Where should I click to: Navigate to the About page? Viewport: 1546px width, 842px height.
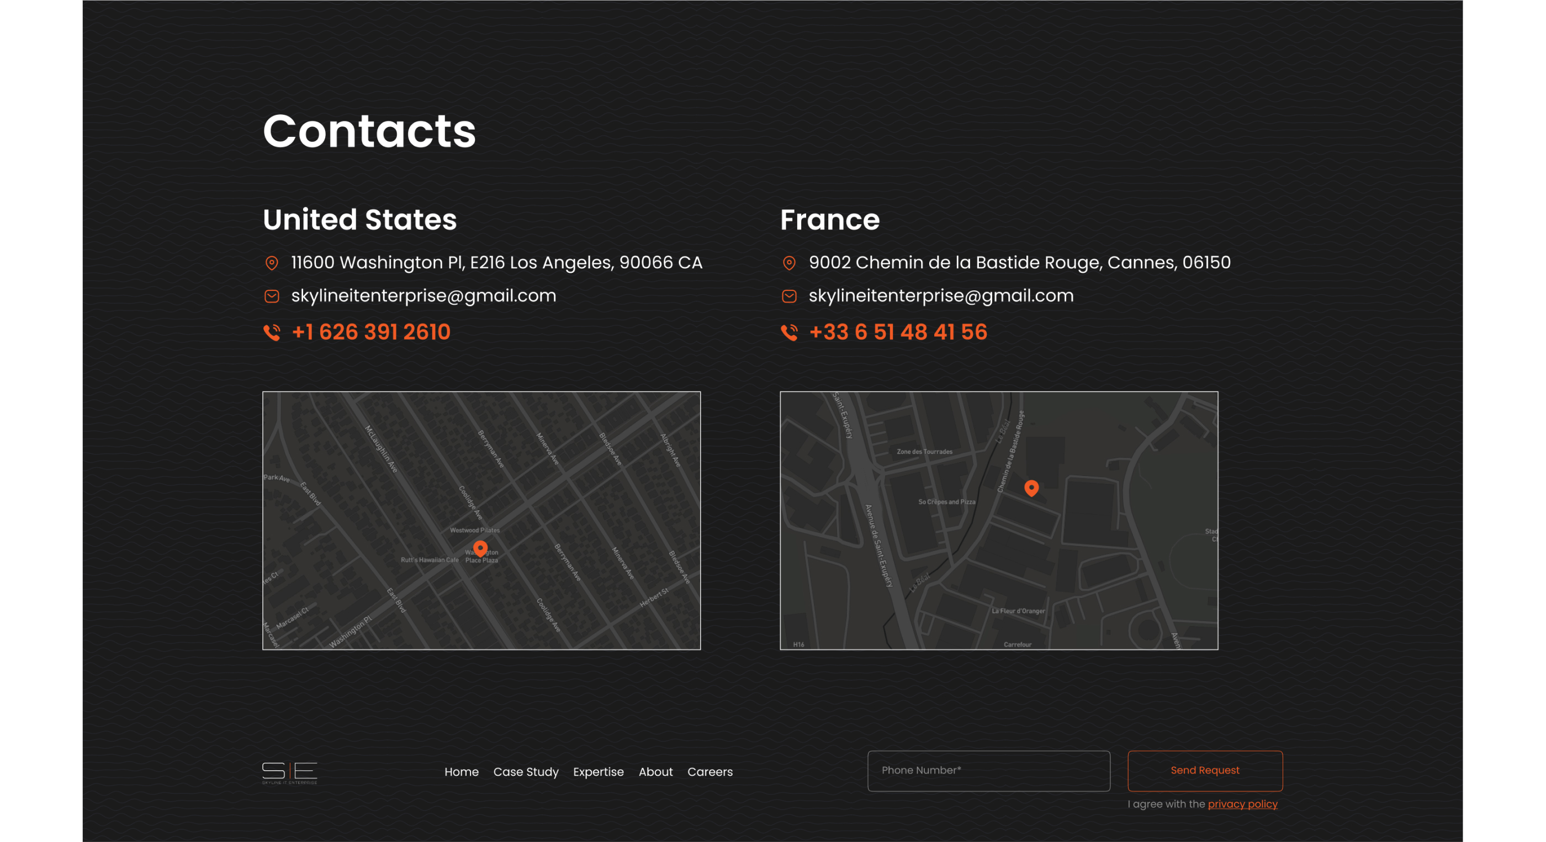click(x=655, y=772)
